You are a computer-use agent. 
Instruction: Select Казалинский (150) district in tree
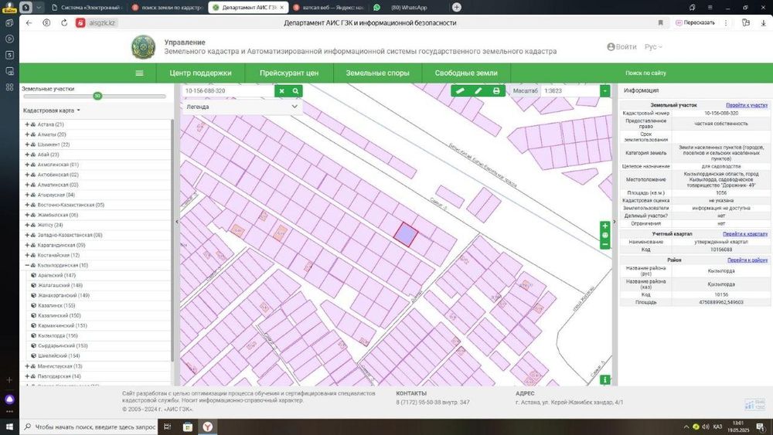60,315
